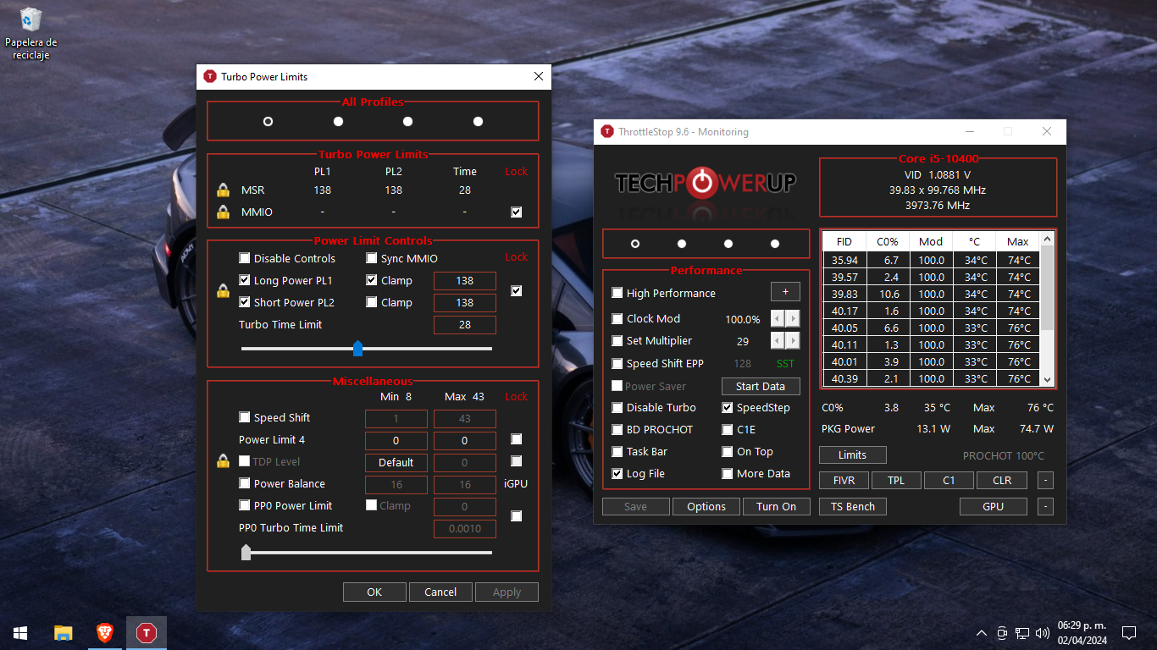Click the Windows Start button

[x=20, y=632]
